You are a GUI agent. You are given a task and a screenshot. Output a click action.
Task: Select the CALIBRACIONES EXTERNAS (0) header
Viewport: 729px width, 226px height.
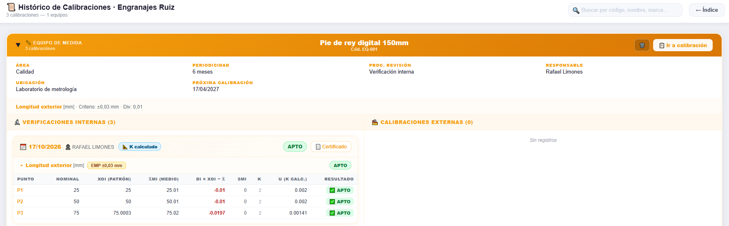[427, 122]
